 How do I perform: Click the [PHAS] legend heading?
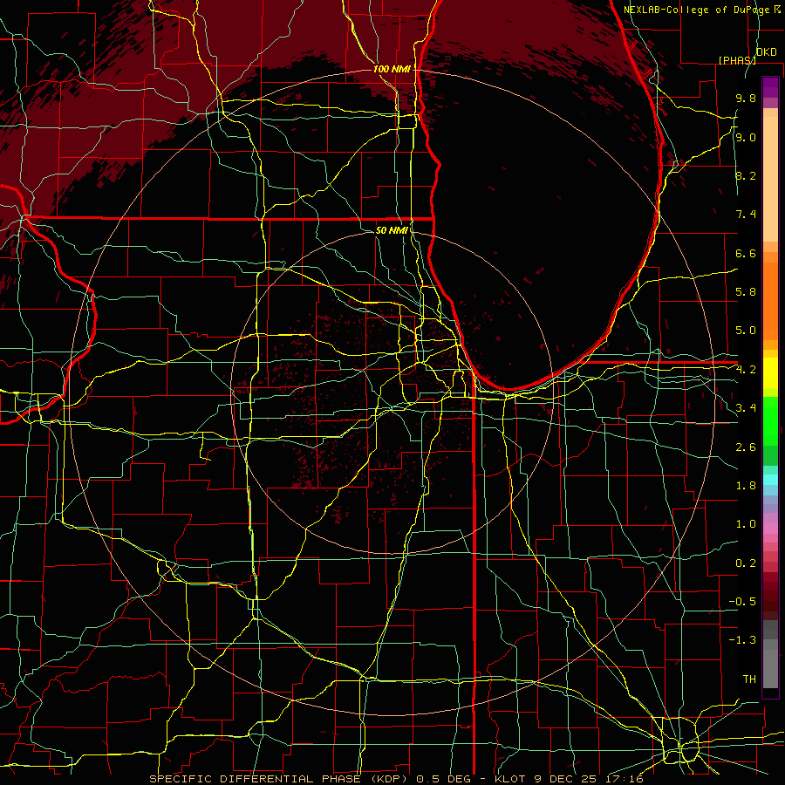(737, 60)
